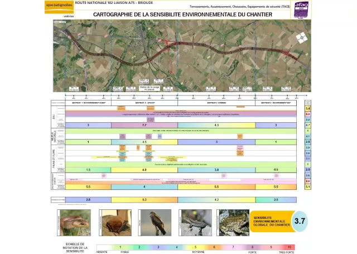Click the AFAQ certification badge
The width and height of the screenshot is (357, 254).
(301, 9)
